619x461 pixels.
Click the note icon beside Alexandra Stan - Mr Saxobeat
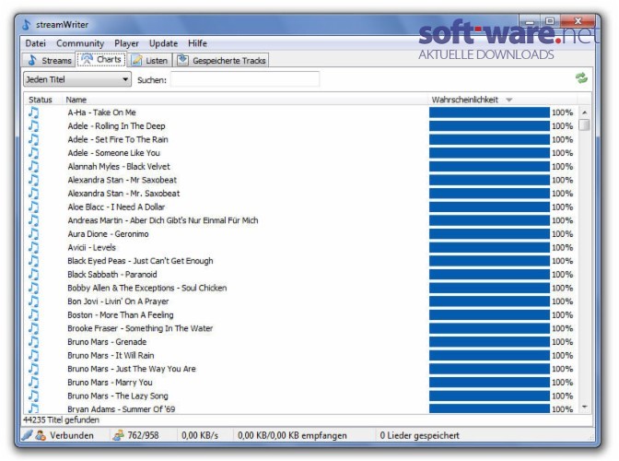33,180
